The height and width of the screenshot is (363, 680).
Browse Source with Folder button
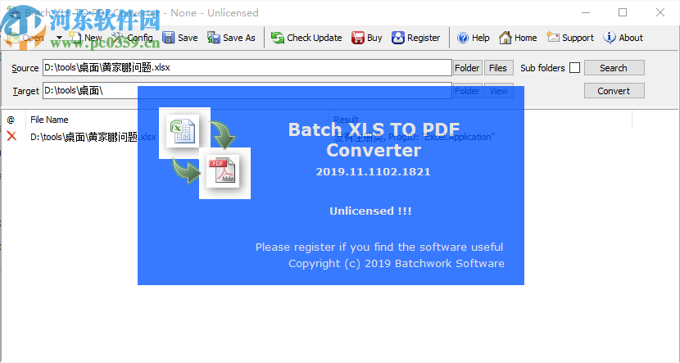coord(467,68)
